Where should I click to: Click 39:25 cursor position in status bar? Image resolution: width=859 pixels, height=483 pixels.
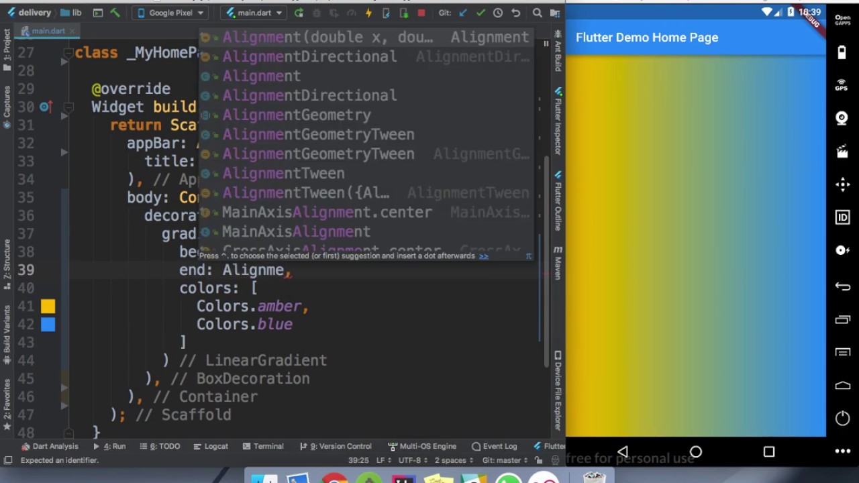click(x=358, y=460)
